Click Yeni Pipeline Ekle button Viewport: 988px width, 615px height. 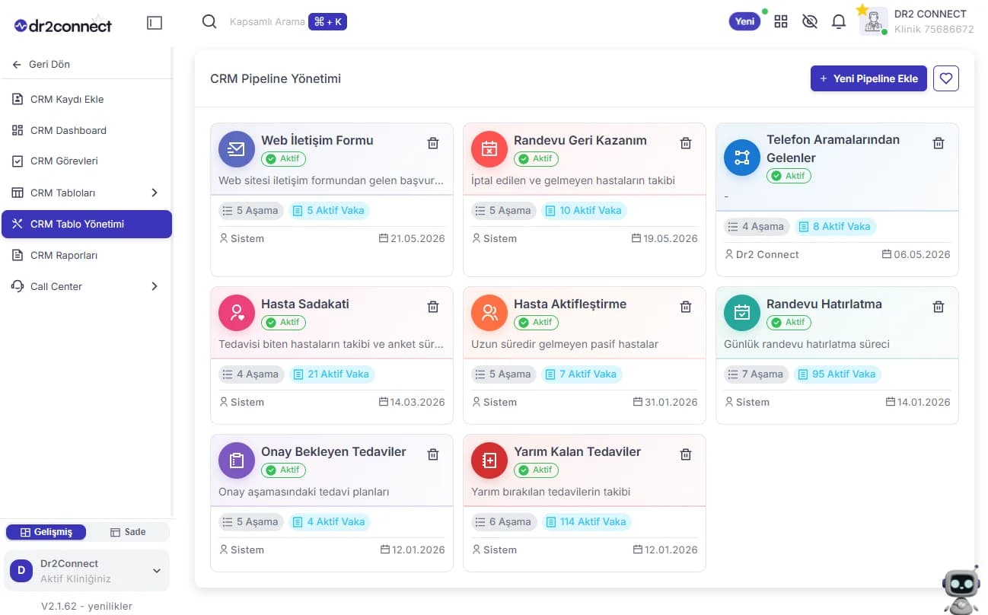coord(868,78)
